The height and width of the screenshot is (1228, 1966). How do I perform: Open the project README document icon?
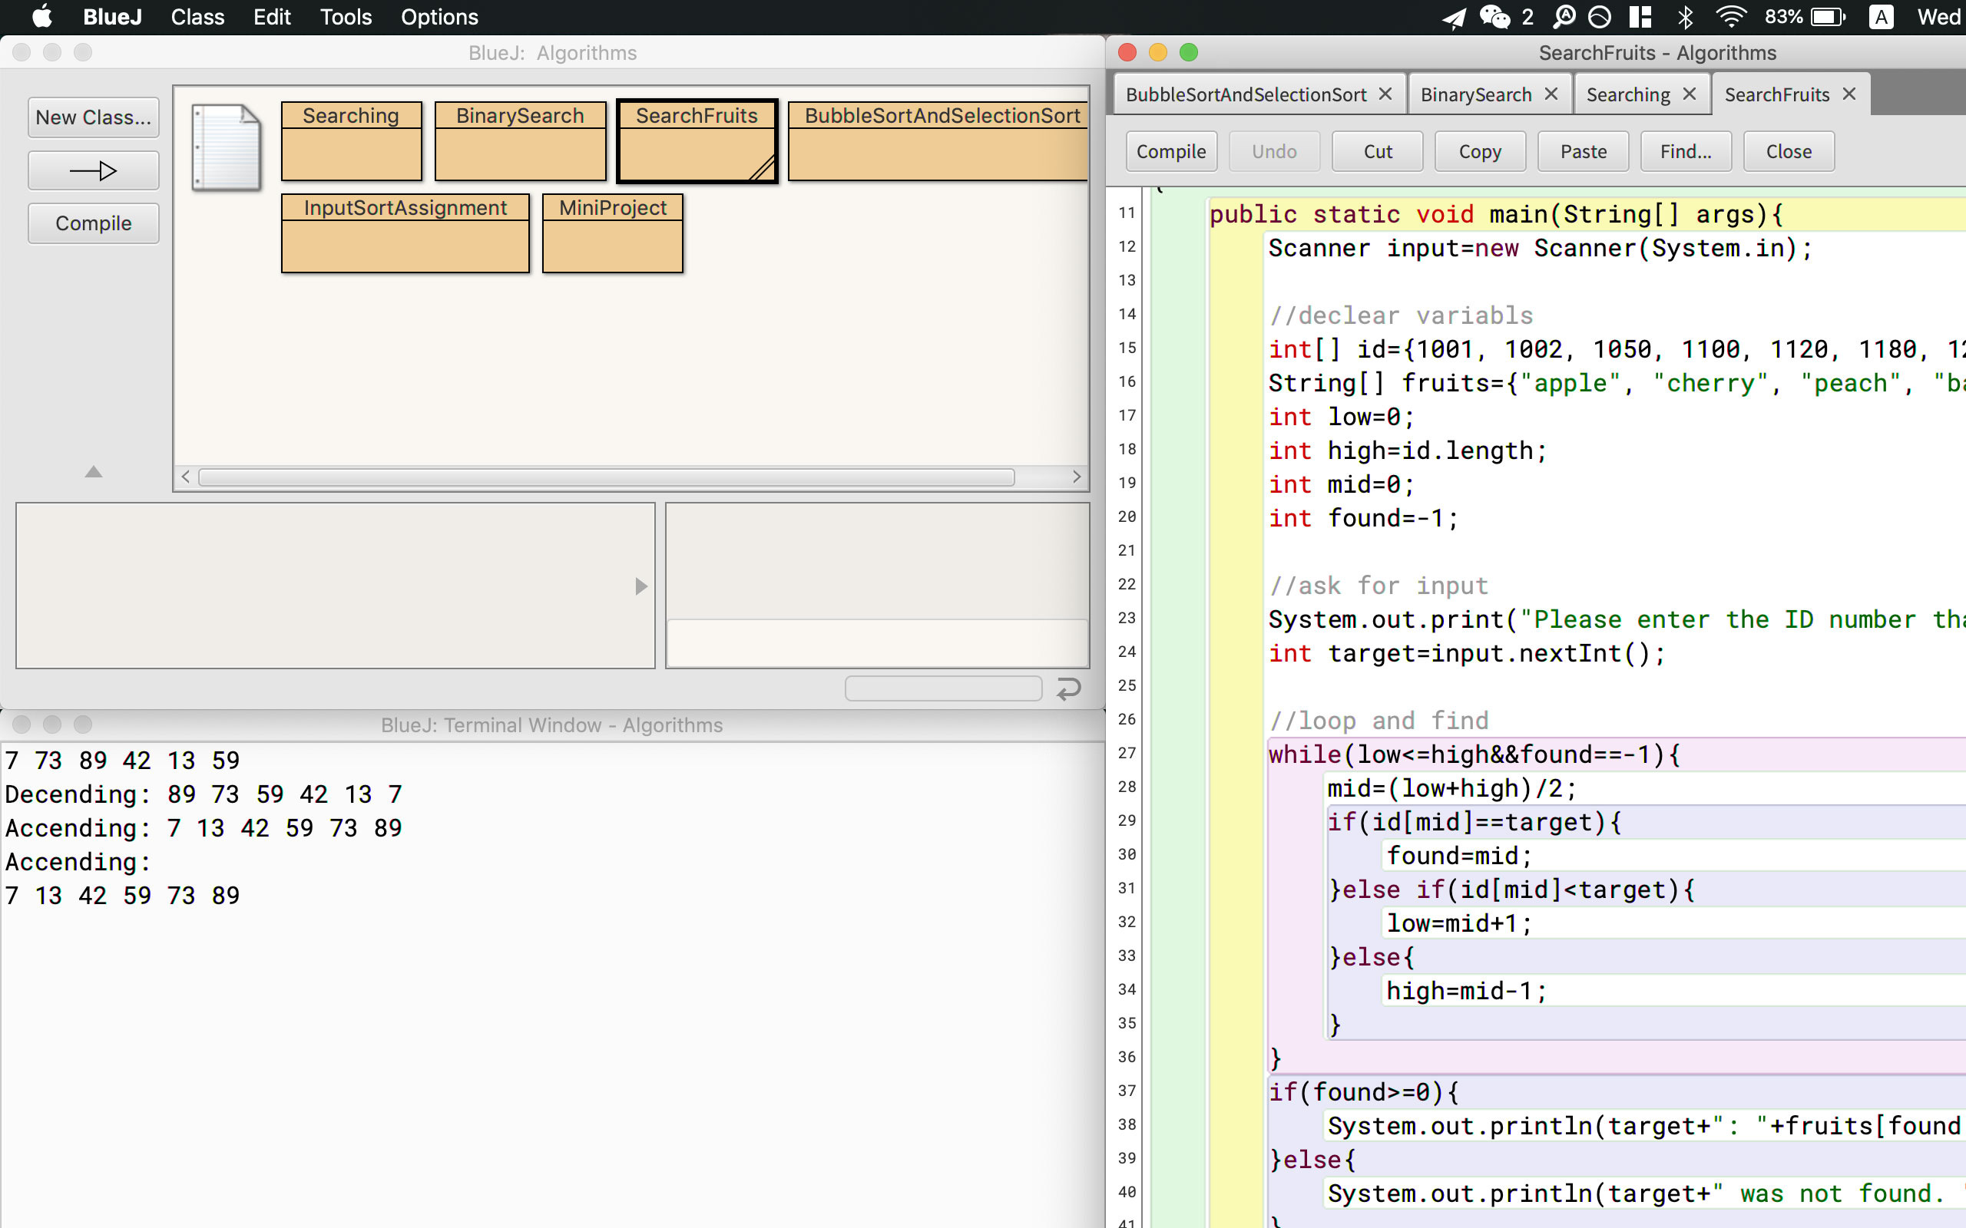pyautogui.click(x=226, y=147)
